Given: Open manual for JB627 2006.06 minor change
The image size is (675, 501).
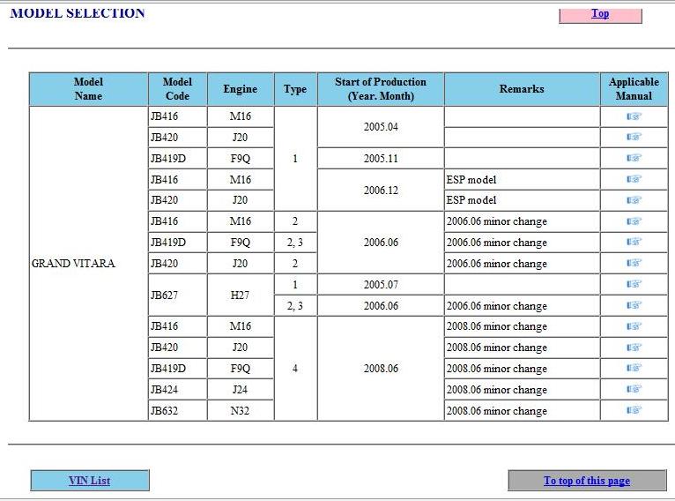Looking at the screenshot, I should point(634,305).
